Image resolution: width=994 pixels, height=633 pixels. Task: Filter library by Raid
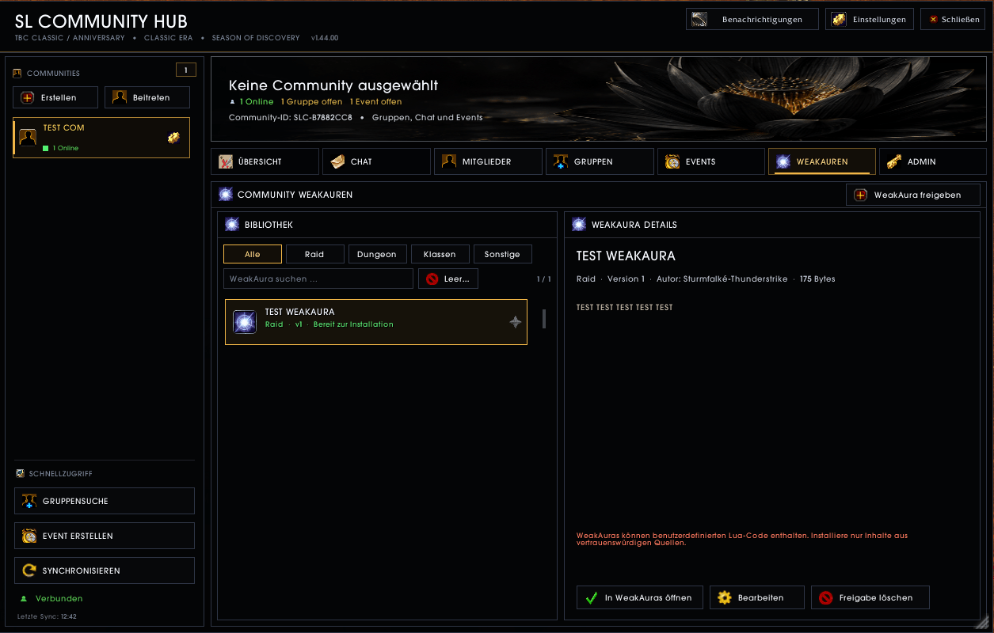pos(315,254)
